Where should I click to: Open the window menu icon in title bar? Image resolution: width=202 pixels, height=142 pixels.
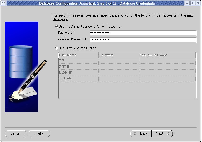click(x=3, y=3)
